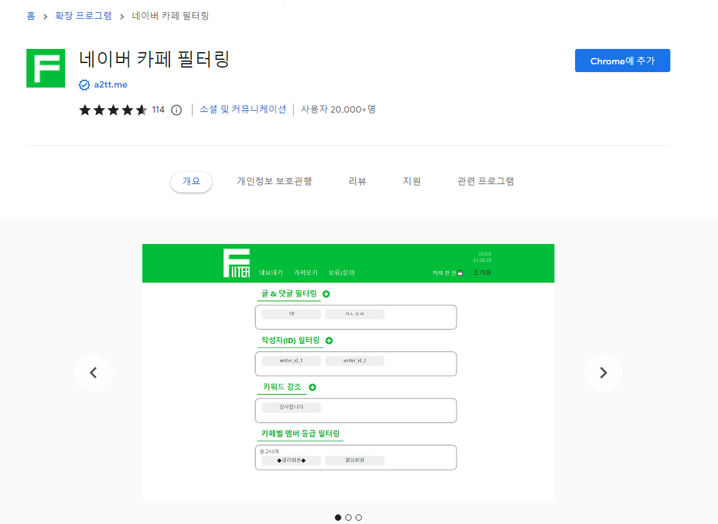Click the green F extension logo
This screenshot has width=718, height=524.
coord(46,68)
